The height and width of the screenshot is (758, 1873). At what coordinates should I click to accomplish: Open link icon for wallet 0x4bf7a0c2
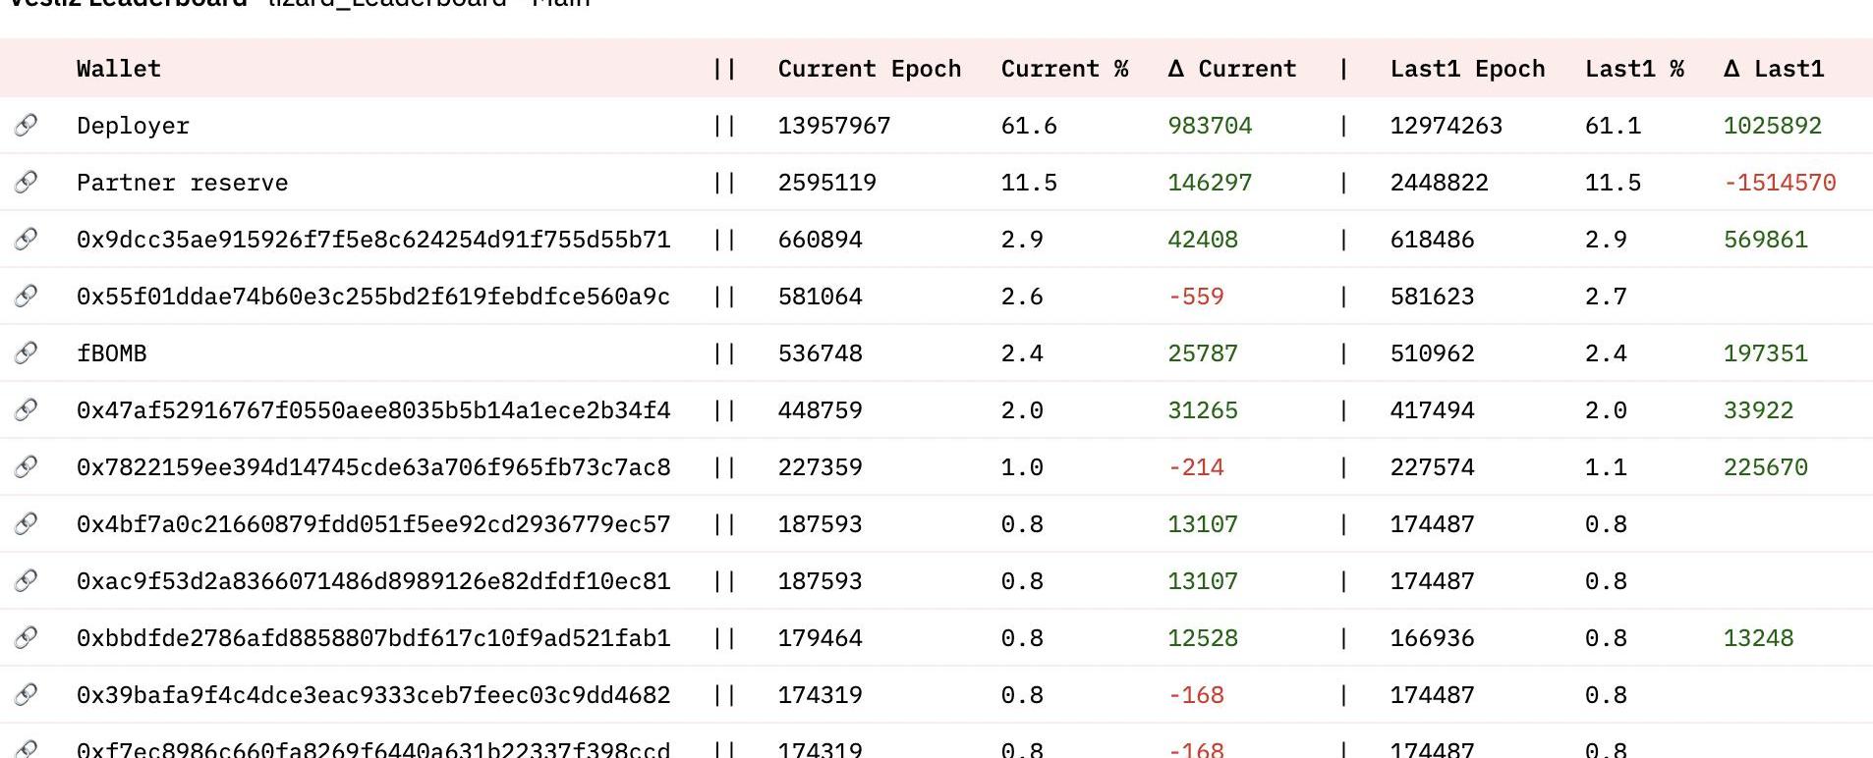coord(27,523)
